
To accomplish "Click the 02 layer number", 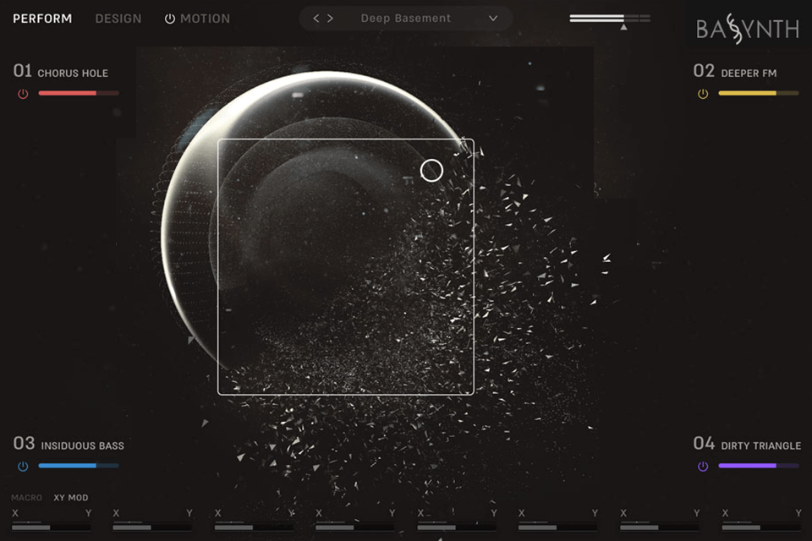I will click(x=704, y=71).
